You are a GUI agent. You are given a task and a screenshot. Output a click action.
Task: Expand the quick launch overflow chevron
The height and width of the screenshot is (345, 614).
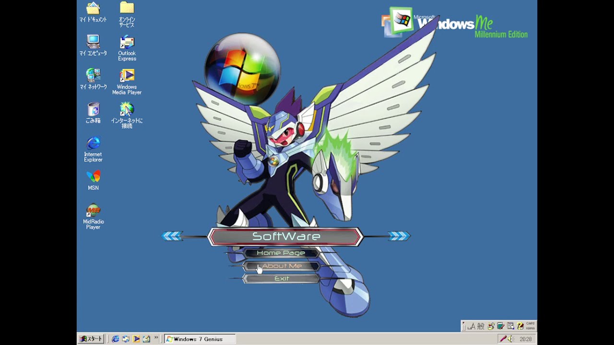[156, 338]
